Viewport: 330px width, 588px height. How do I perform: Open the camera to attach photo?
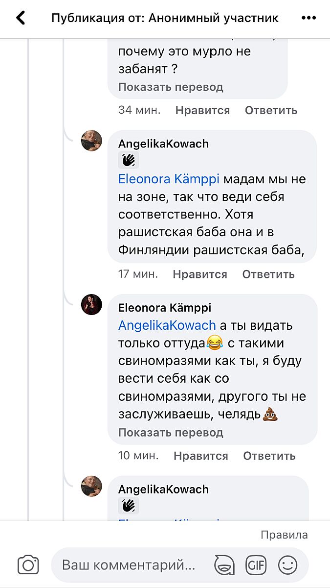click(28, 565)
